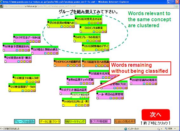The height and width of the screenshot is (131, 180).
Task: Click the orange color square on card (6)事故予想精度
Action: pos(29,50)
